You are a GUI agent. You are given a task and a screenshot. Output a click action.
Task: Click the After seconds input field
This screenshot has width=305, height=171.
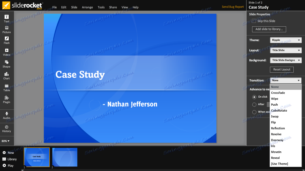[268, 105]
